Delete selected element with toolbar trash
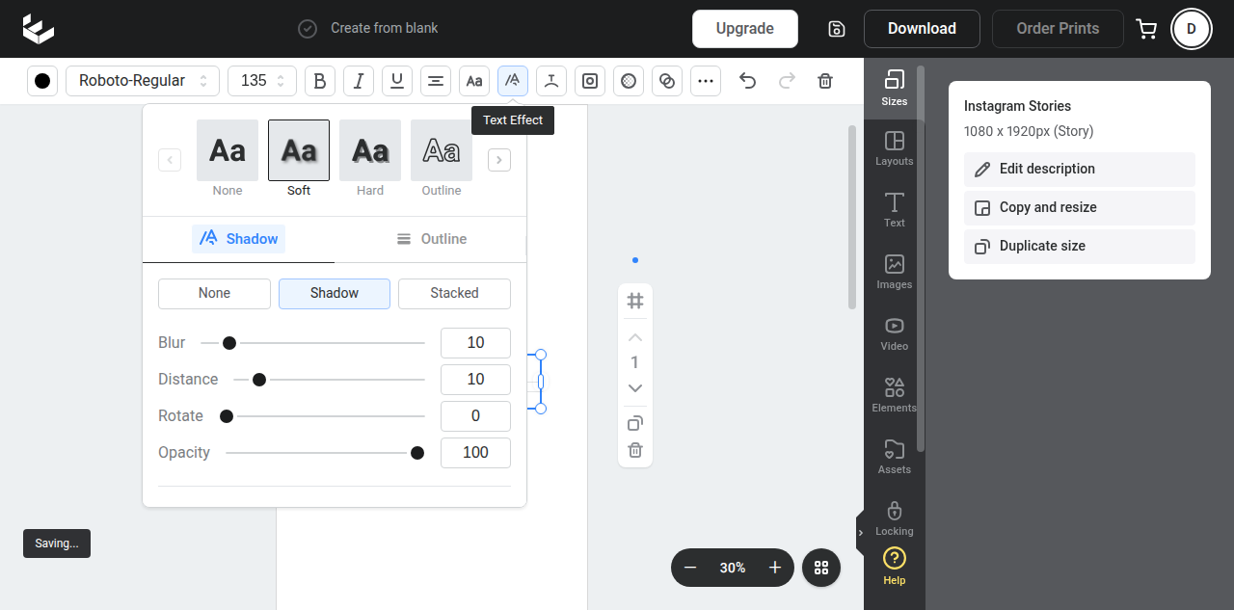This screenshot has width=1234, height=610. coord(825,81)
